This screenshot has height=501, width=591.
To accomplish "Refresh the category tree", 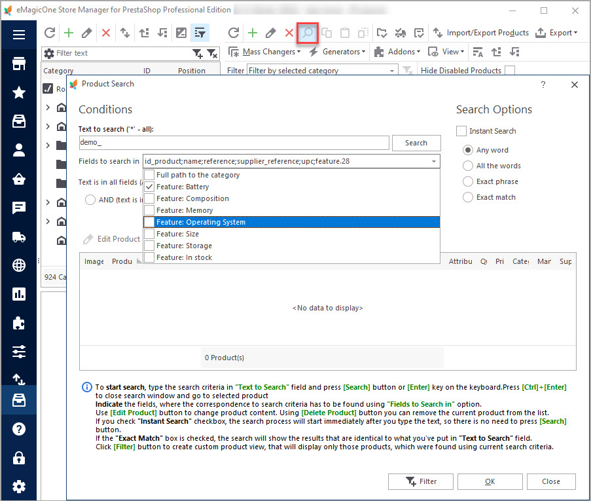I will pos(50,33).
